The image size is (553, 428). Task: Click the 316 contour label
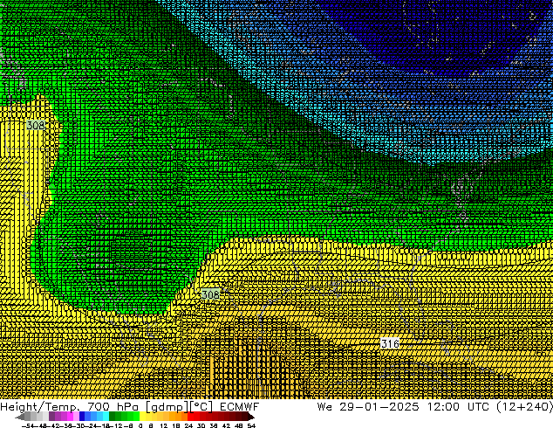tap(390, 343)
